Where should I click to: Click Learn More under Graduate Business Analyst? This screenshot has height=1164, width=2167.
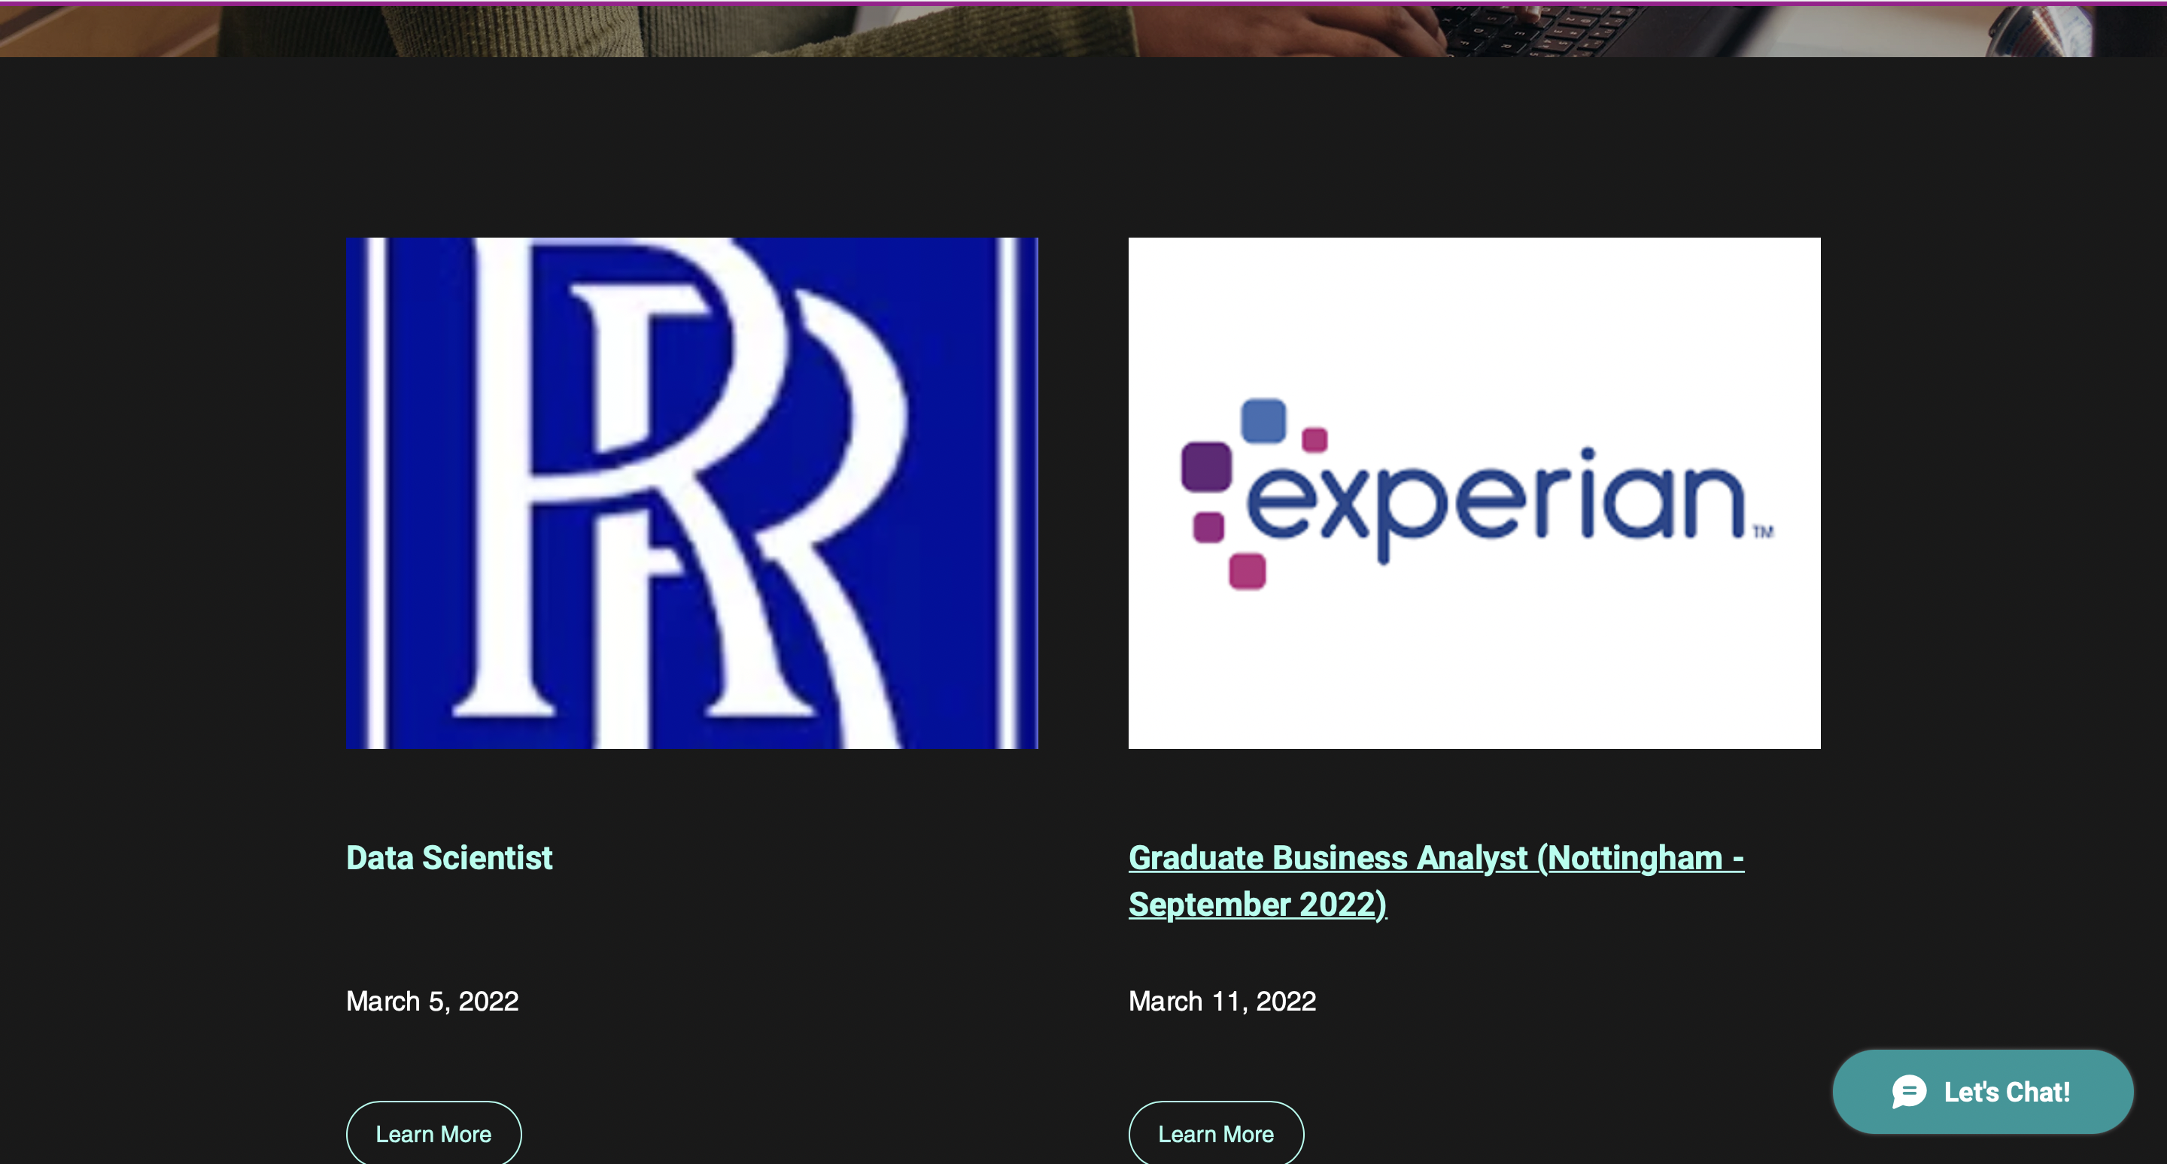(1216, 1133)
